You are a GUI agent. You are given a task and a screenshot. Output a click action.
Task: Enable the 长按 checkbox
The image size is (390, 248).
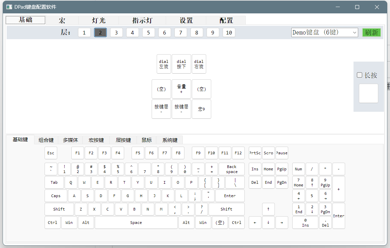(360, 75)
